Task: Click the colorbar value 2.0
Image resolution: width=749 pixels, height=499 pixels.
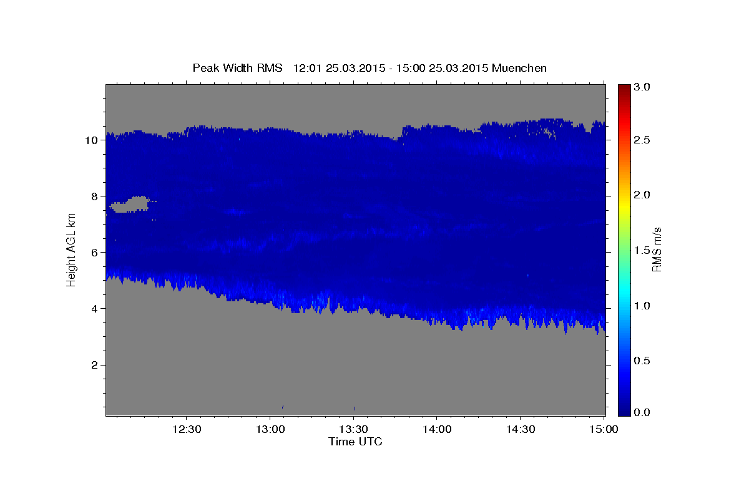Action: pyautogui.click(x=643, y=195)
